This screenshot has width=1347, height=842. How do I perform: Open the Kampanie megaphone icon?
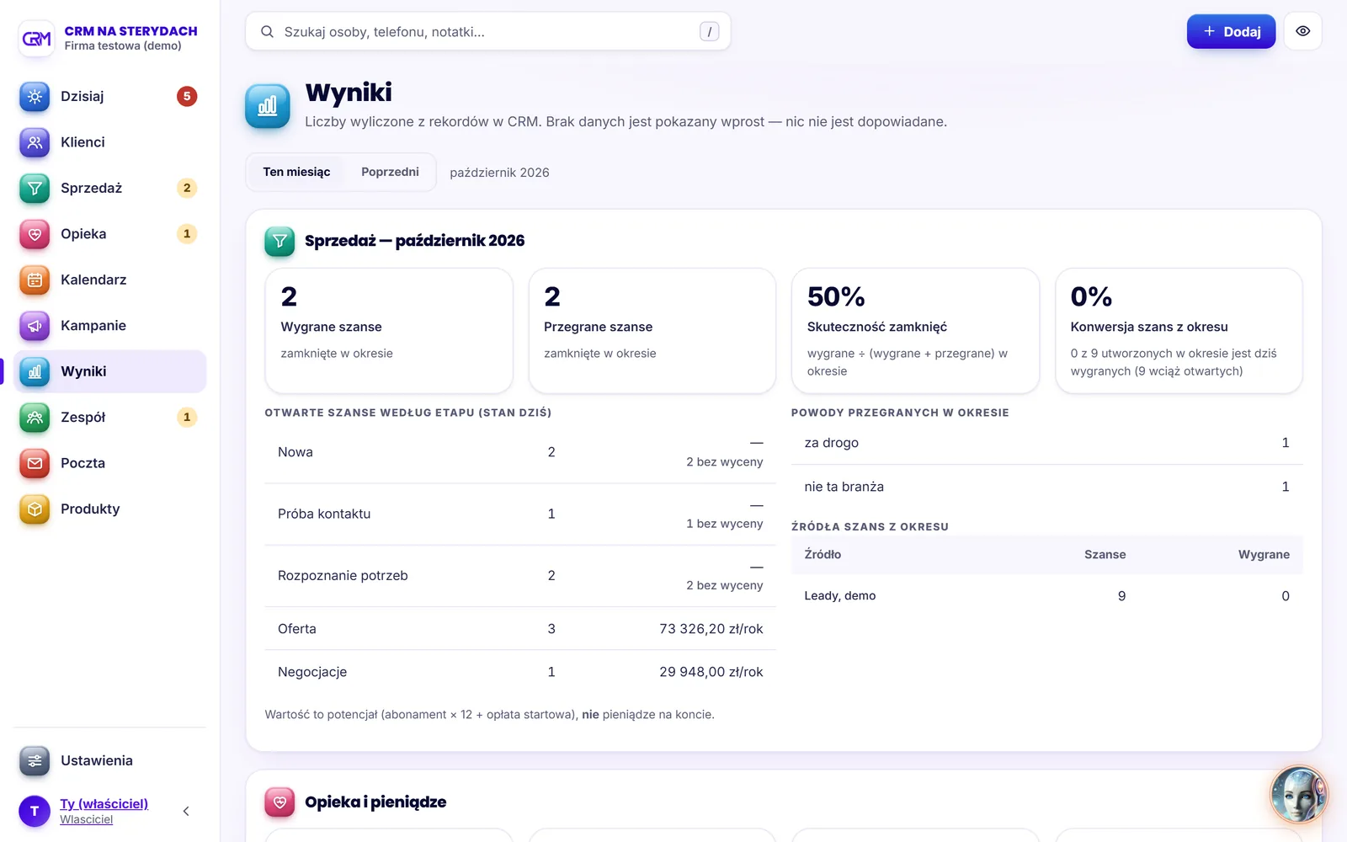coord(35,326)
